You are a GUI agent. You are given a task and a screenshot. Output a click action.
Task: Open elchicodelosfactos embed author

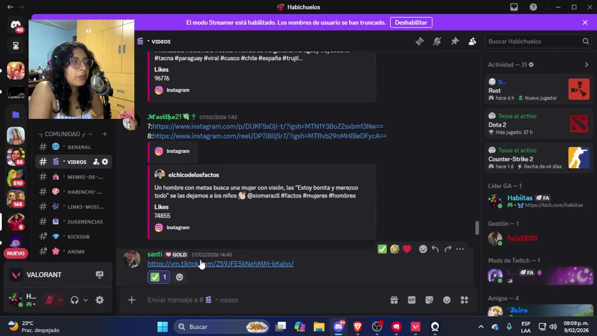coord(194,175)
